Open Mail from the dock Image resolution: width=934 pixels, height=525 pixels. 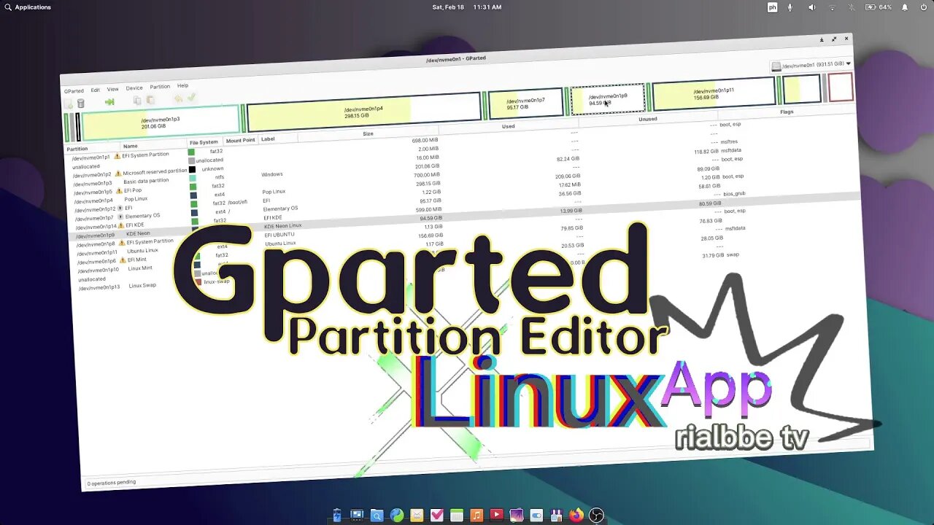tap(417, 516)
